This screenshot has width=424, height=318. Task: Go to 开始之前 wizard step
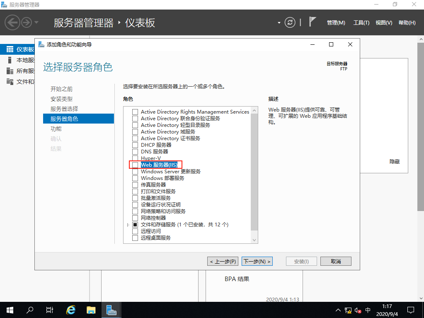(61, 89)
